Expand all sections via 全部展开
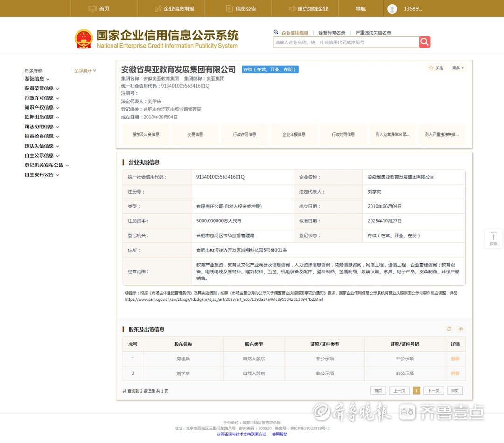Viewport: 504px width, 443px height. [x=85, y=70]
